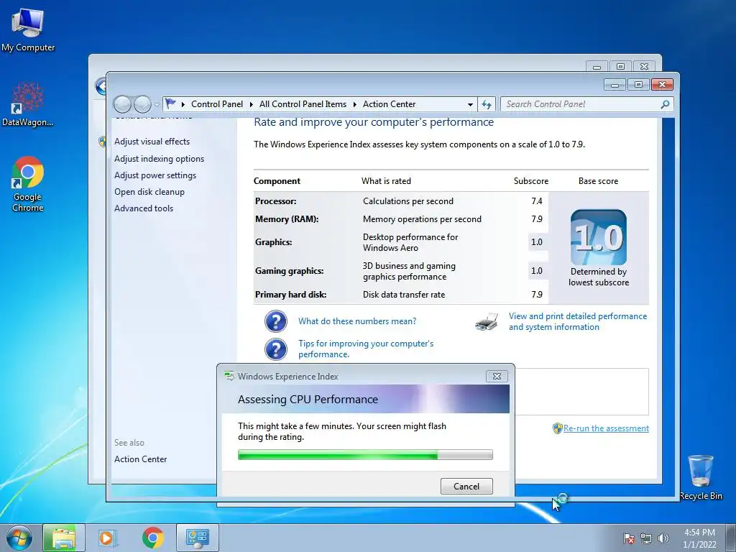Click the Control Panel breadcrumb
This screenshot has width=736, height=552.
217,104
